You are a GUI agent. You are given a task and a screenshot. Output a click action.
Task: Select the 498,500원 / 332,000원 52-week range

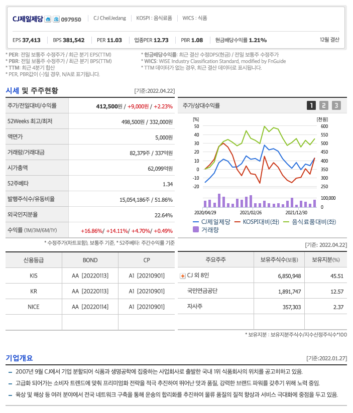147,122
